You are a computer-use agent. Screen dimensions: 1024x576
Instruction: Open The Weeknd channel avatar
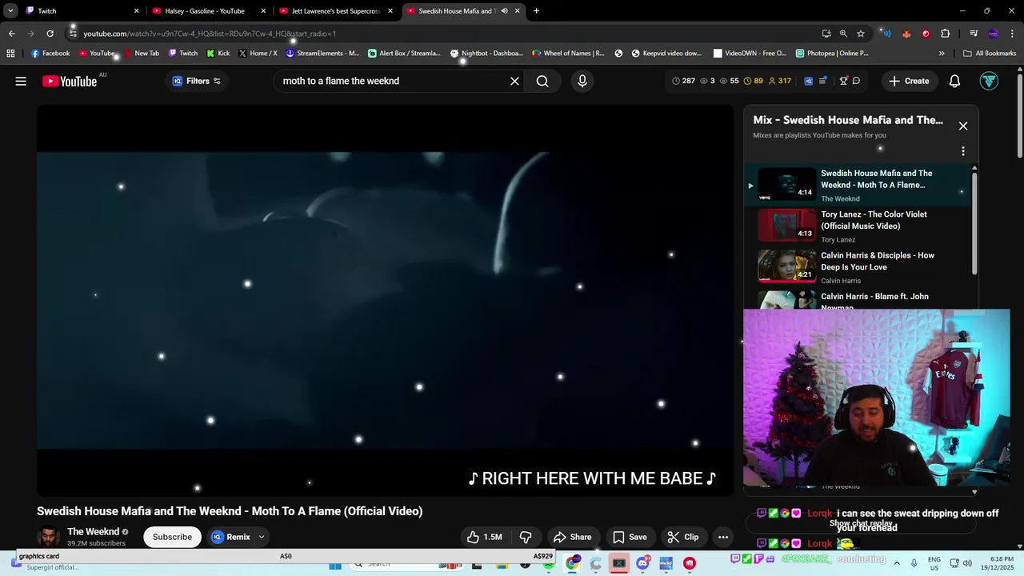49,537
